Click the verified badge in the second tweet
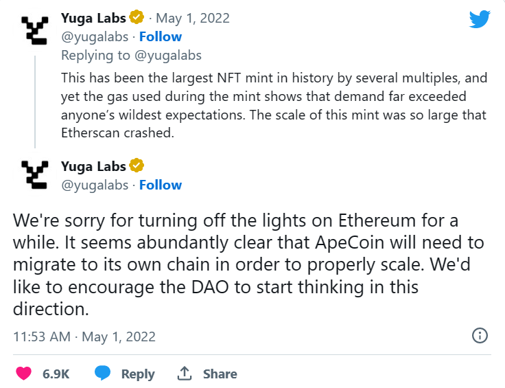Viewport: 505px width, 388px height. coord(137,166)
